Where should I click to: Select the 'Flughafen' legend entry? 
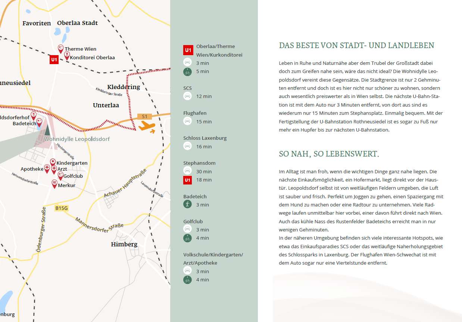pyautogui.click(x=195, y=113)
